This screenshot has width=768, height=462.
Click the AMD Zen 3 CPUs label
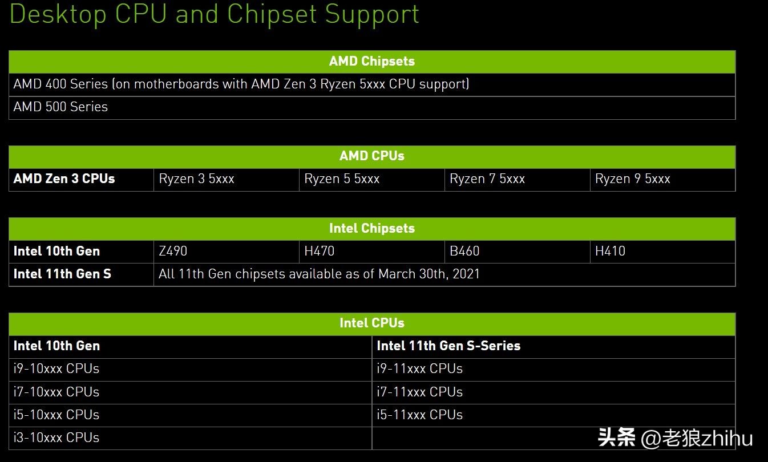coord(64,179)
